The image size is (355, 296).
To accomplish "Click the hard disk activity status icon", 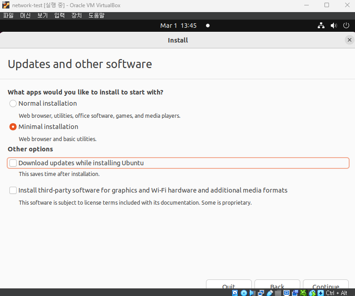I will pyautogui.click(x=235, y=293).
